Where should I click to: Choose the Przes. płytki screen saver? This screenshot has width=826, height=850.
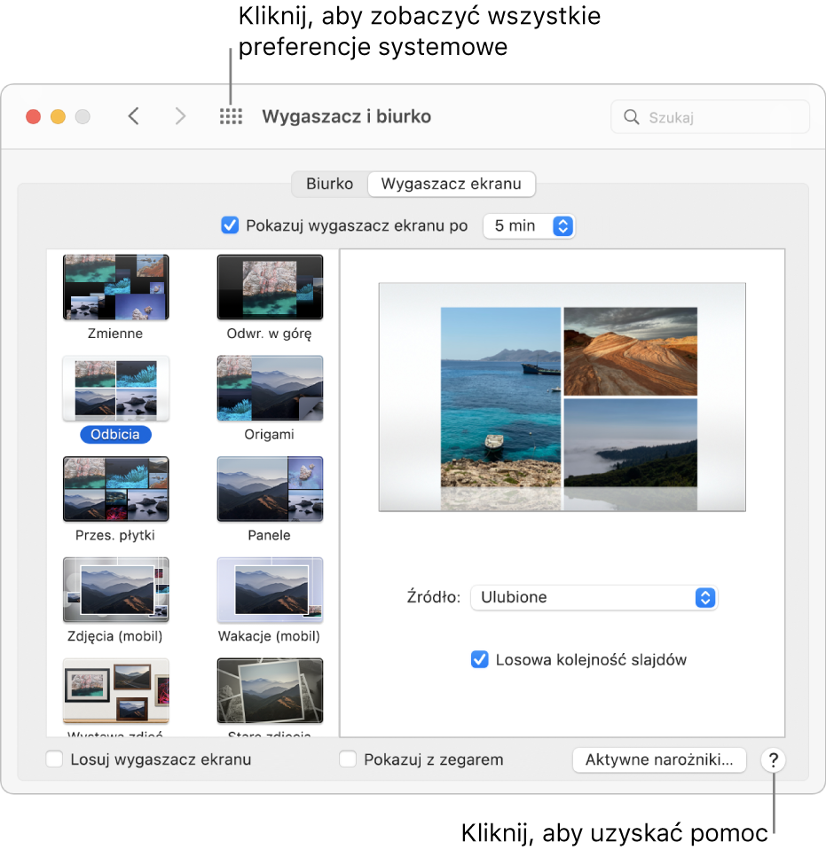(115, 490)
